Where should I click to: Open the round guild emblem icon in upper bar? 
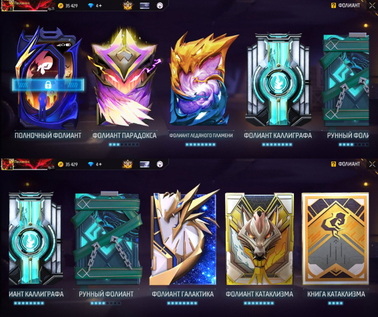point(160,5)
